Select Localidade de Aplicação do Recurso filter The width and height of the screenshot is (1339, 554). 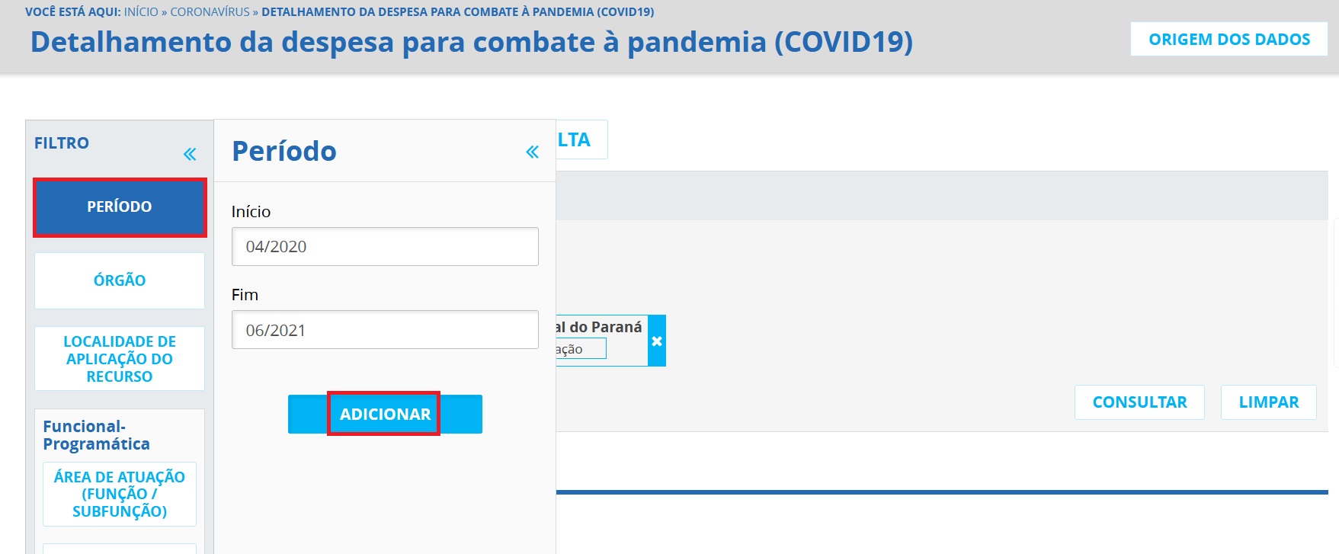[x=120, y=359]
